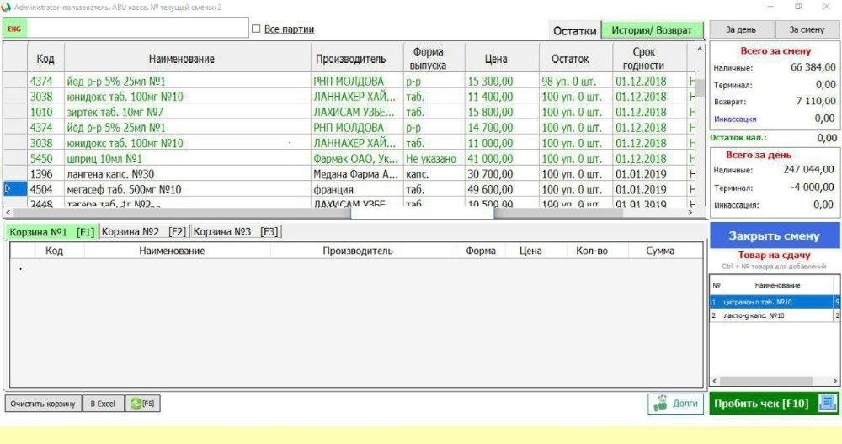Image resolution: width=842 pixels, height=444 pixels.
Task: Click terminal value -4 000,00
Action: [812, 188]
